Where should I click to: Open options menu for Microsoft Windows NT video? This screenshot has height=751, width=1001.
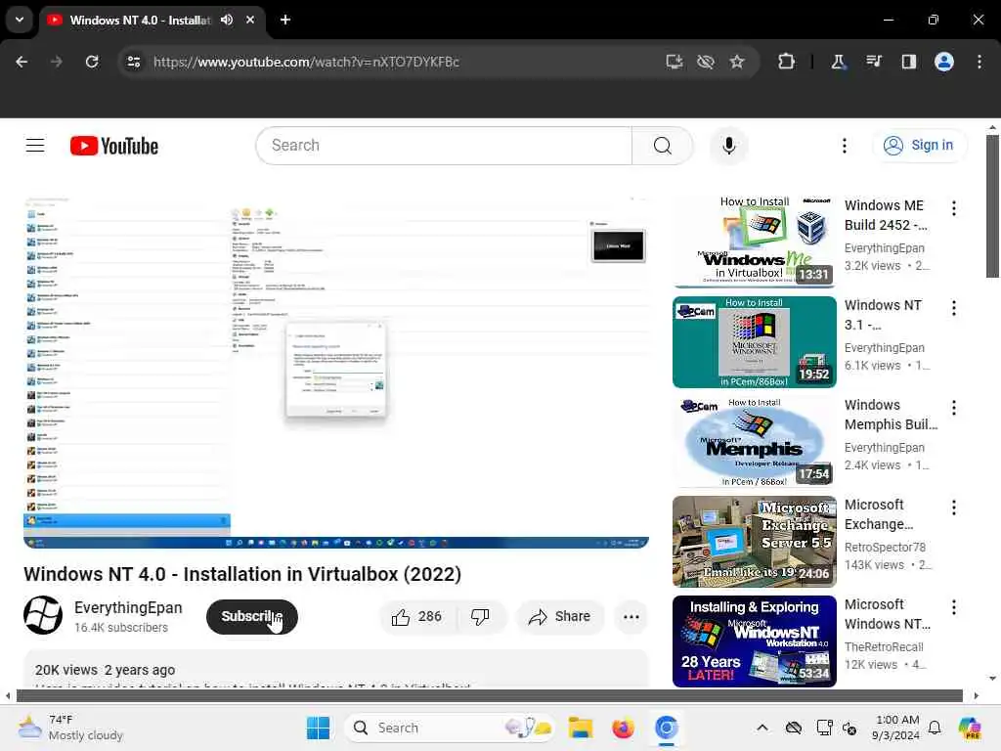(x=954, y=607)
